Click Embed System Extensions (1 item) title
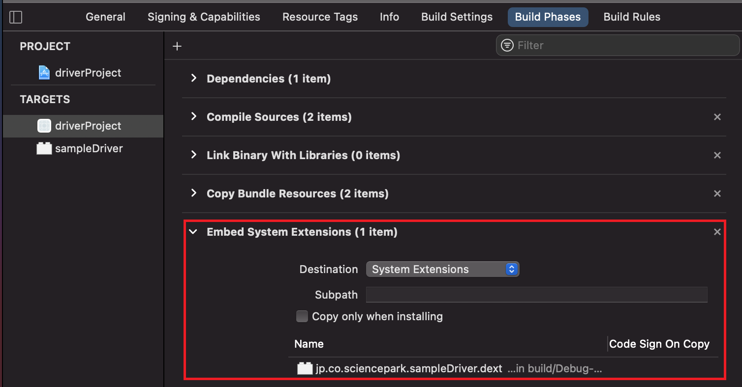This screenshot has width=742, height=387. point(302,232)
